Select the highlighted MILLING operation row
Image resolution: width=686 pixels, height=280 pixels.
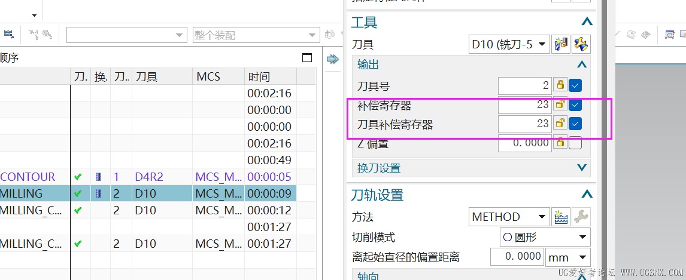point(148,193)
